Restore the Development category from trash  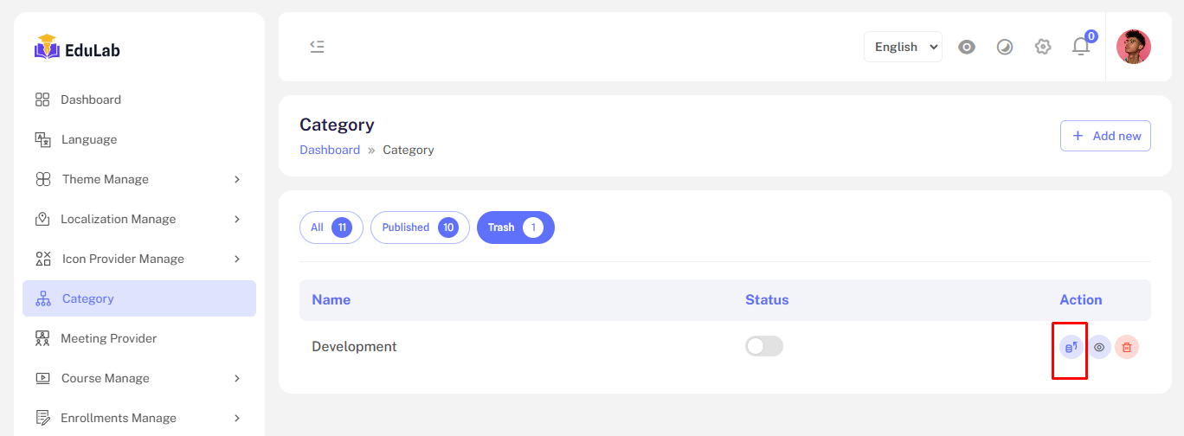tap(1071, 347)
